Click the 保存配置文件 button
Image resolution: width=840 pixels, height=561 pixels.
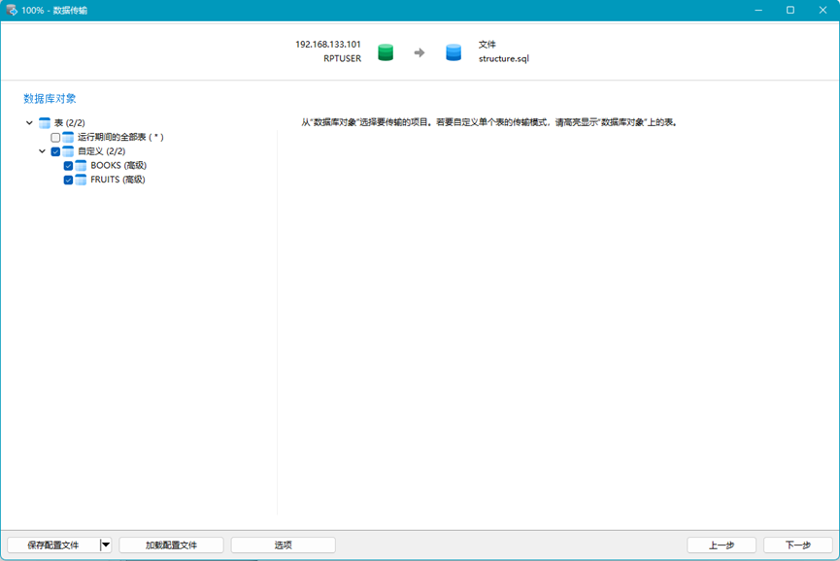tap(53, 544)
